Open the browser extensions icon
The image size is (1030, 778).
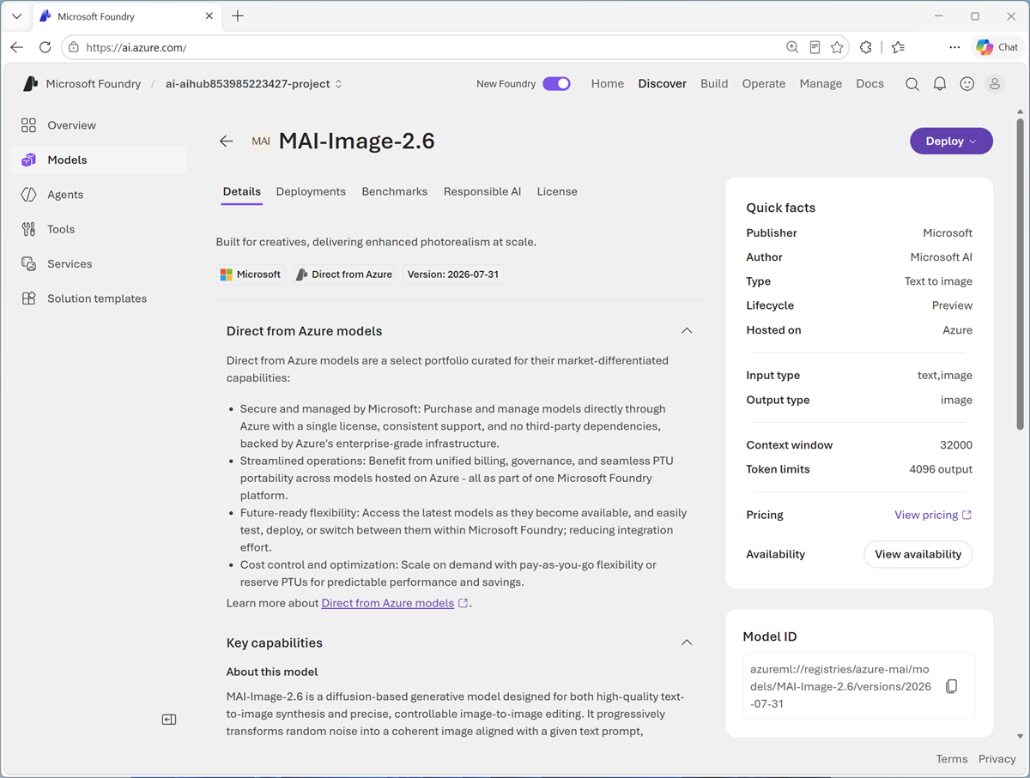[866, 47]
